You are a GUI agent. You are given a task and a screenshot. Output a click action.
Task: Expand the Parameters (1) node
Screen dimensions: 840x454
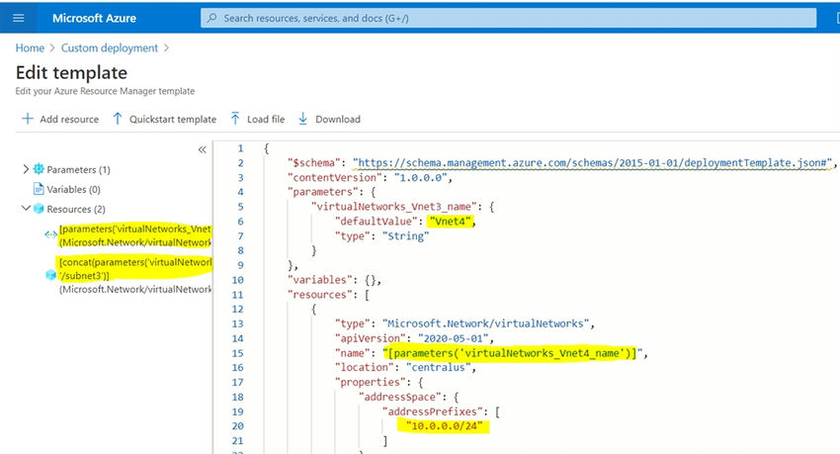(25, 169)
